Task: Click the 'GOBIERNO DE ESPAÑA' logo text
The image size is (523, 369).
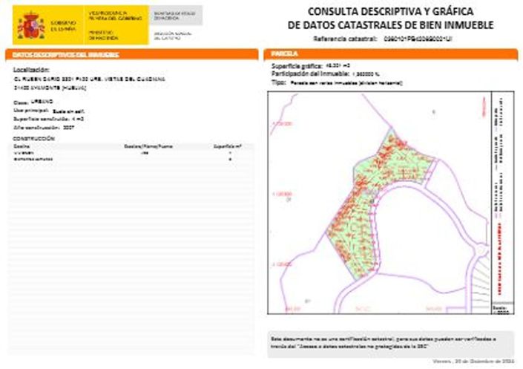Action: coord(63,26)
